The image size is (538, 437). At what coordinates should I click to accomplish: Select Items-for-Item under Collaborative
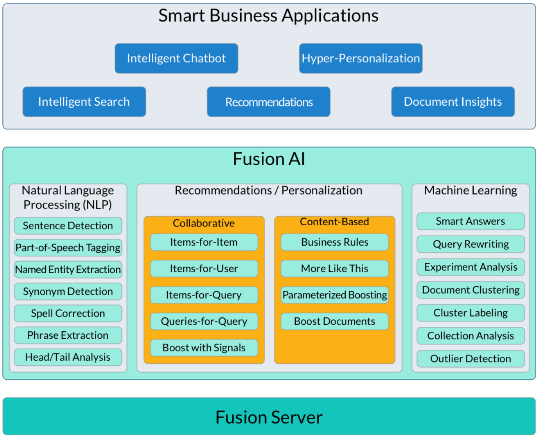coord(204,242)
